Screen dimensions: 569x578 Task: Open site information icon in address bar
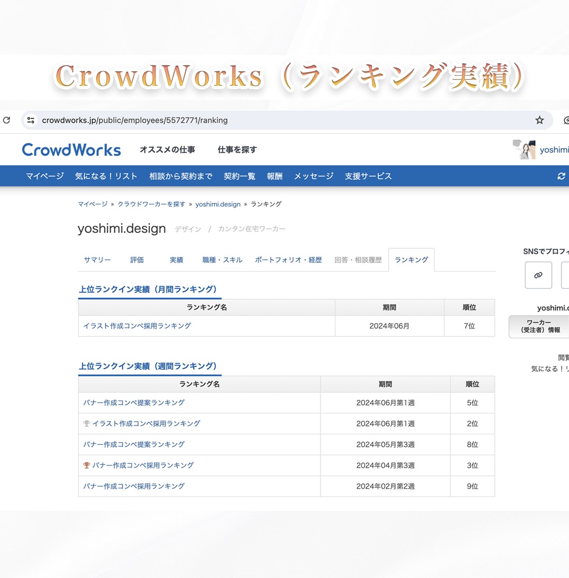click(x=31, y=120)
